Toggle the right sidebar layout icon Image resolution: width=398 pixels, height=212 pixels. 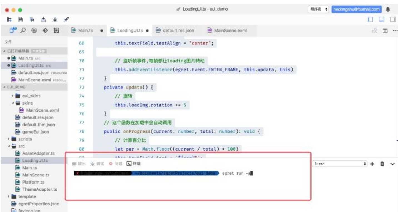[393, 19]
